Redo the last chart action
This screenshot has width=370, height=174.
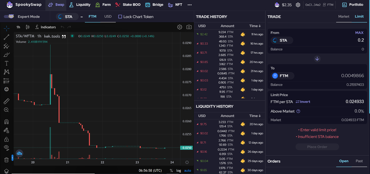[x=69, y=27]
